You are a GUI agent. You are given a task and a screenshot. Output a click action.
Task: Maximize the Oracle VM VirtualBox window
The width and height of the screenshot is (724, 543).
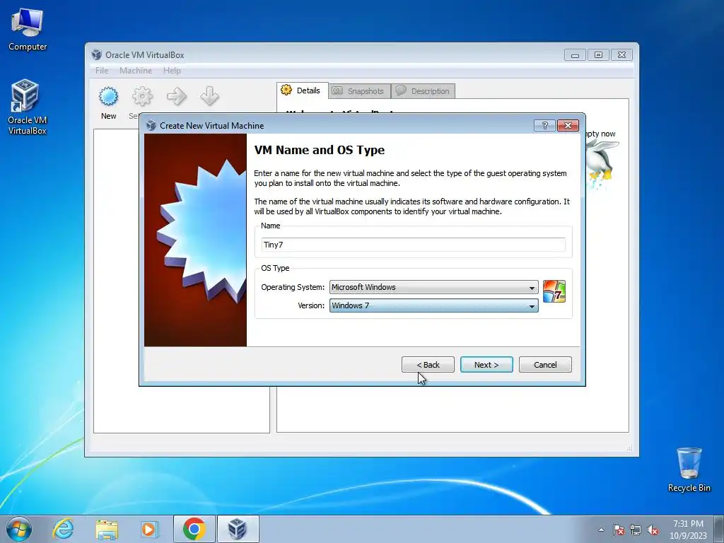[x=598, y=55]
